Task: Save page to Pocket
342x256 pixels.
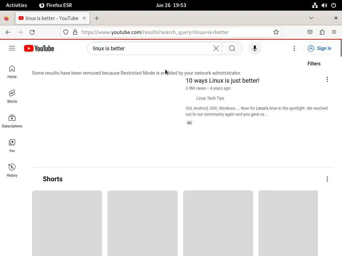Action: 310,32
